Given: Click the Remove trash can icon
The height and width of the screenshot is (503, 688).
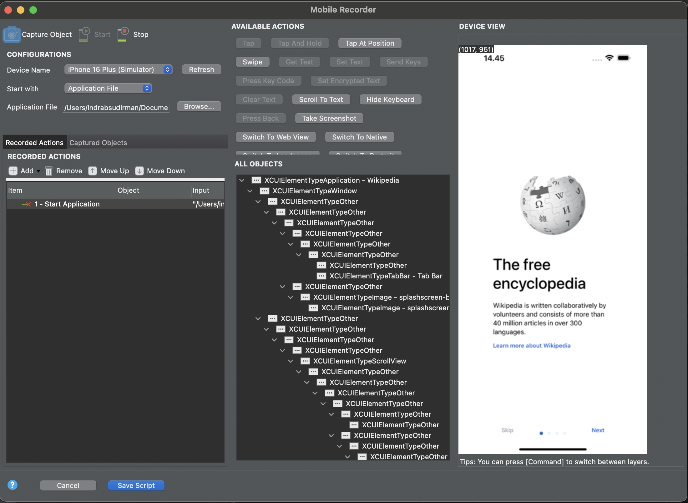Looking at the screenshot, I should [48, 171].
